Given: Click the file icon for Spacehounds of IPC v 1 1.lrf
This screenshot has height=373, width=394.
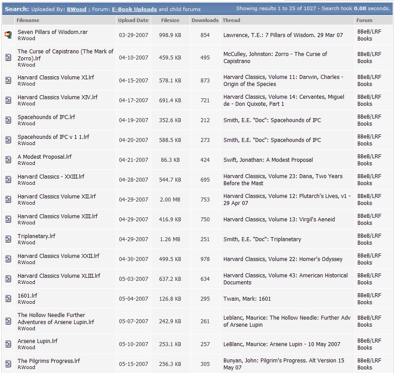Looking at the screenshot, I should coord(8,140).
